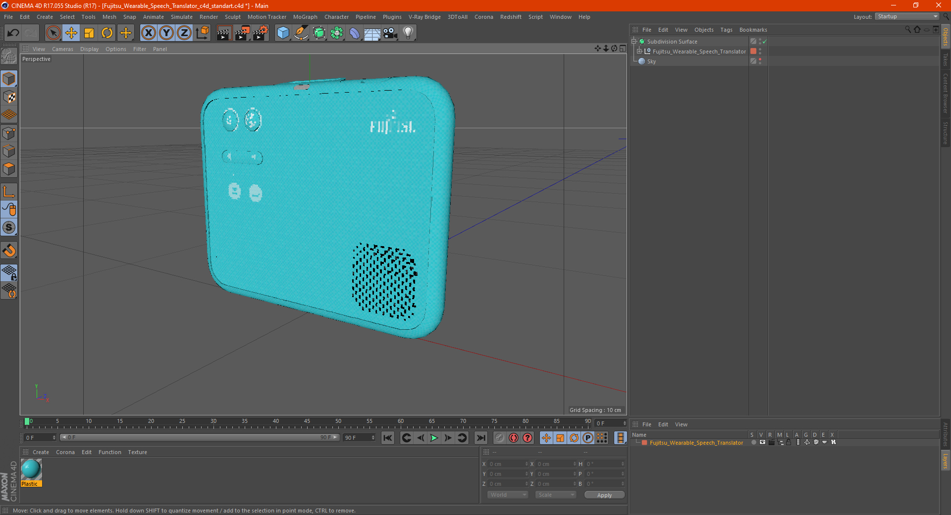Activate the Move tool in top toolbar
The height and width of the screenshot is (515, 951).
[x=71, y=33]
